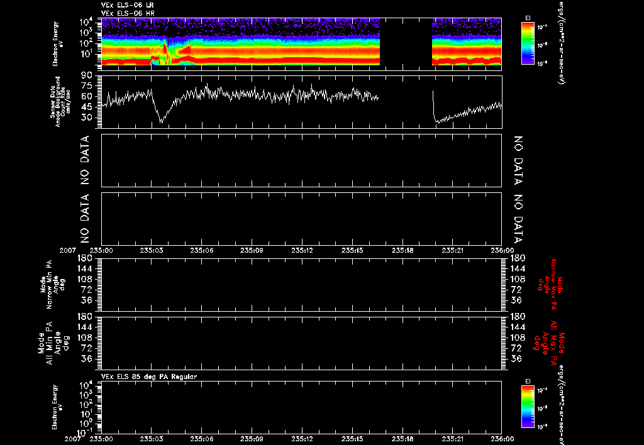Click the Electron Energy eV label of the 85 deg PA panel
644x445 pixels.
coord(56,407)
